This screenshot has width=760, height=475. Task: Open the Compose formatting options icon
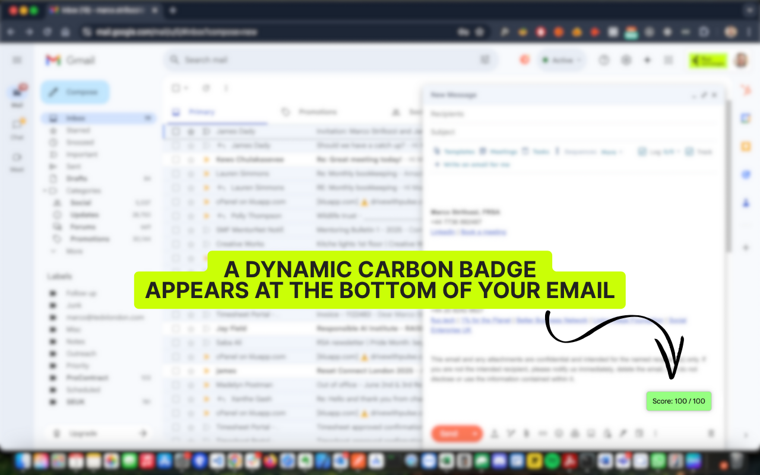tap(494, 433)
